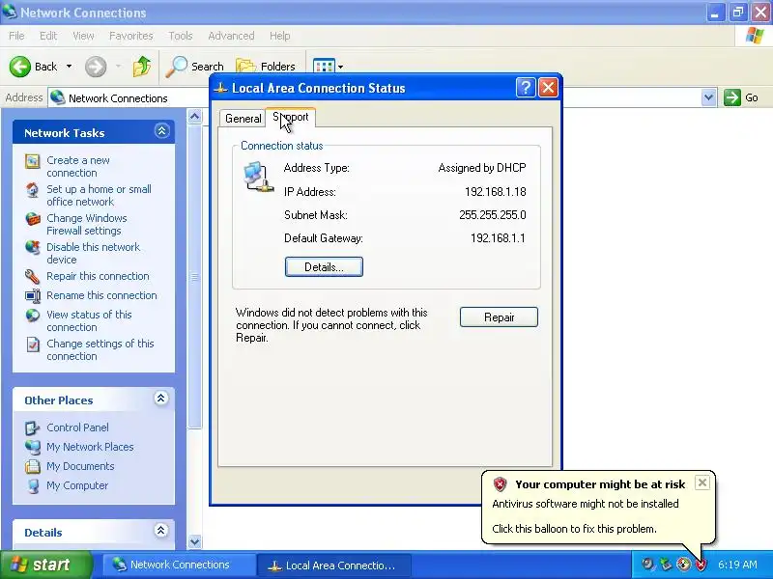Click the Disable network device icon

pos(33,248)
